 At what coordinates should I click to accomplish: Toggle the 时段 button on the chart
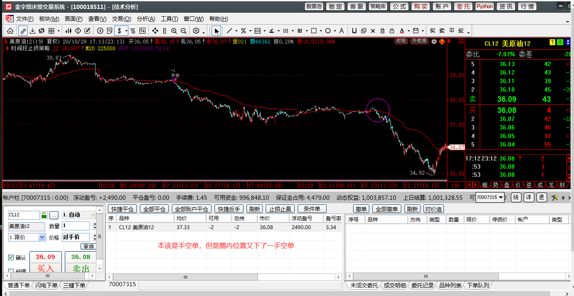[401, 41]
